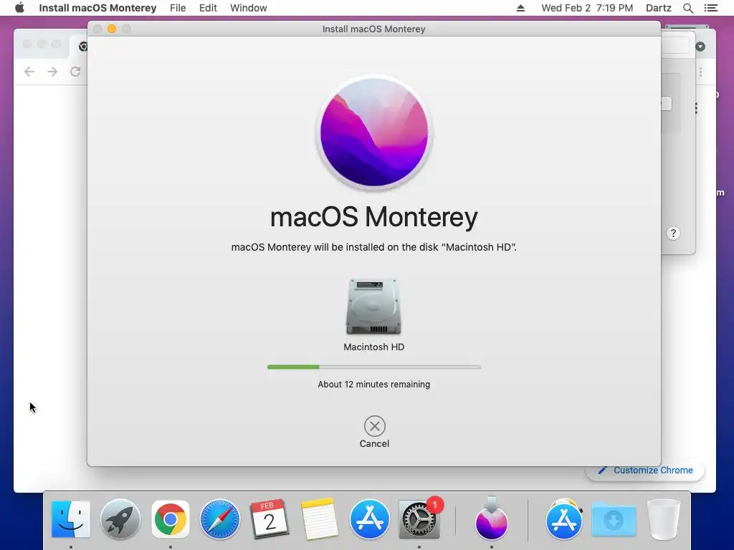Screen dimensions: 734x550
Task: Open the Trash in the Dock
Action: [x=663, y=519]
